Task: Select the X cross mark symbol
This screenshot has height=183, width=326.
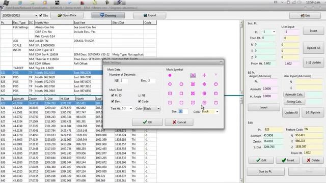Action: 193,75
